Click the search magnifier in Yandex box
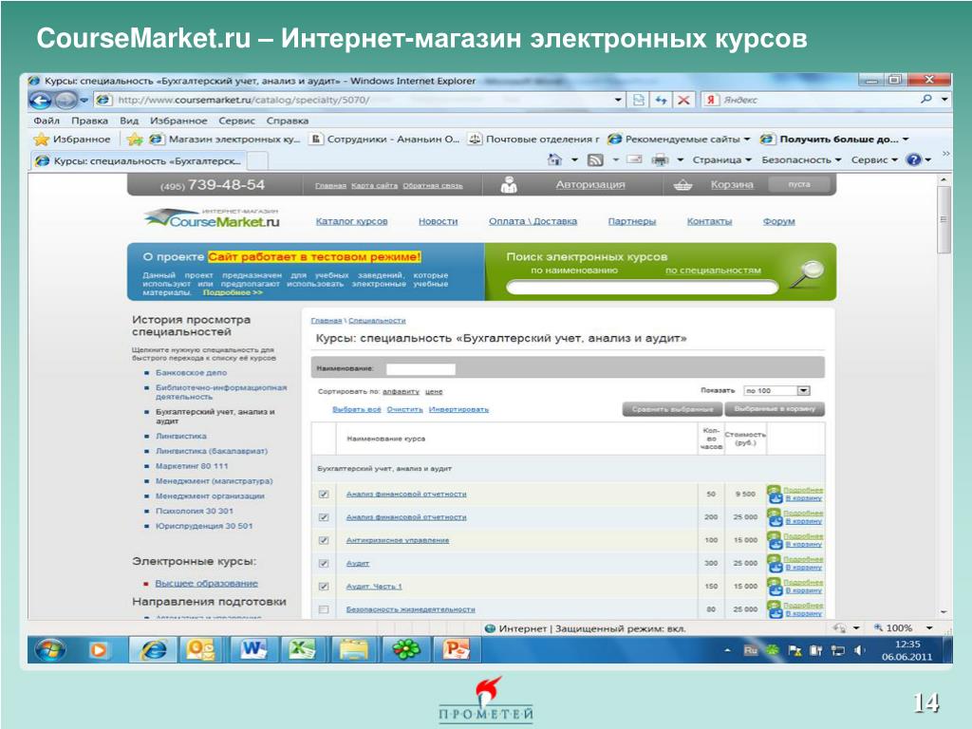972x729 pixels. [x=926, y=99]
